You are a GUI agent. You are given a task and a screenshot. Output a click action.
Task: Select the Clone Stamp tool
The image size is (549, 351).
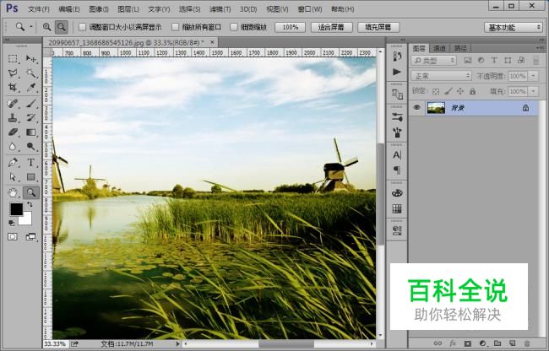click(13, 118)
